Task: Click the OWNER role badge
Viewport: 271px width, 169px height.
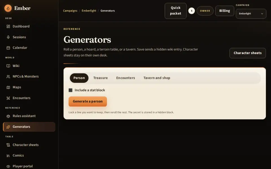Action: tap(205, 11)
